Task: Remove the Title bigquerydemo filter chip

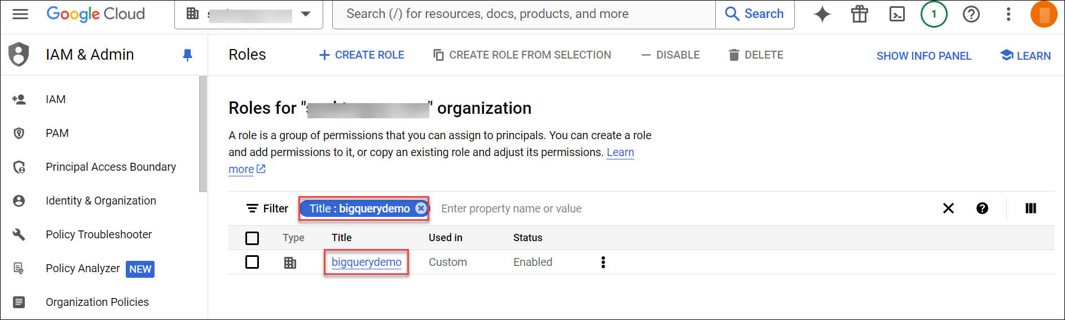Action: pos(421,208)
